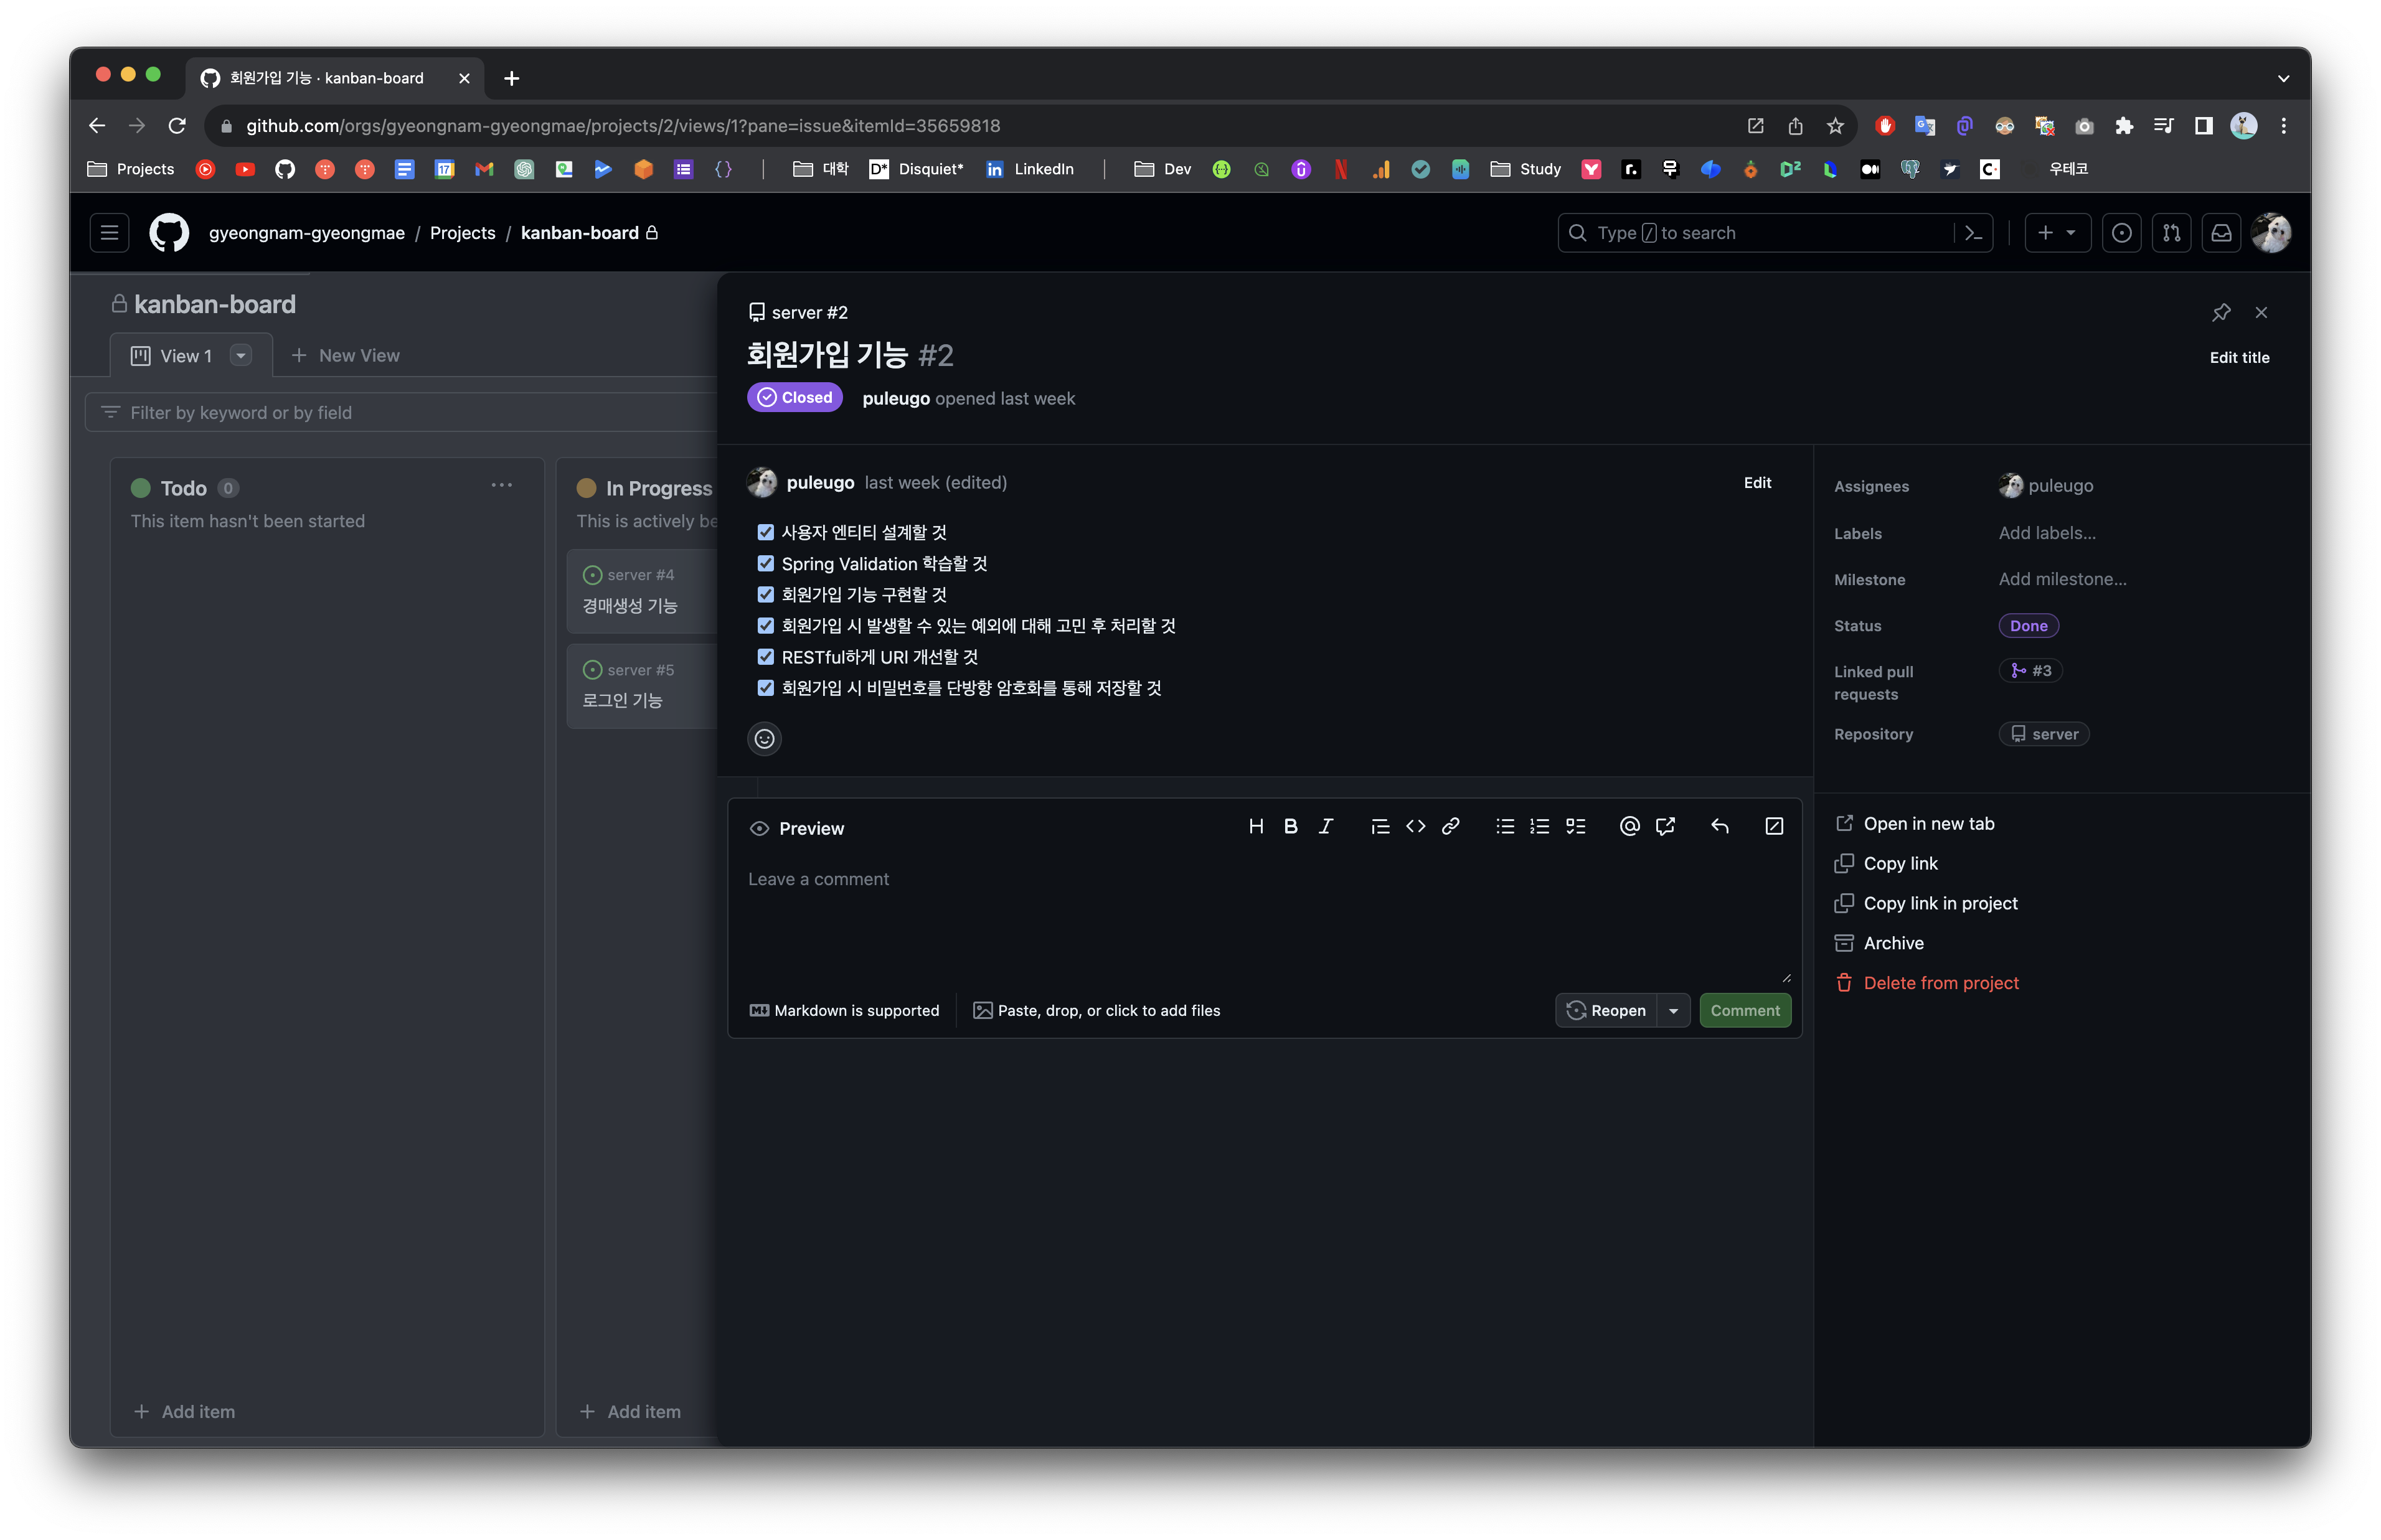Add a link using the link icon
The image size is (2381, 1540).
(x=1450, y=827)
